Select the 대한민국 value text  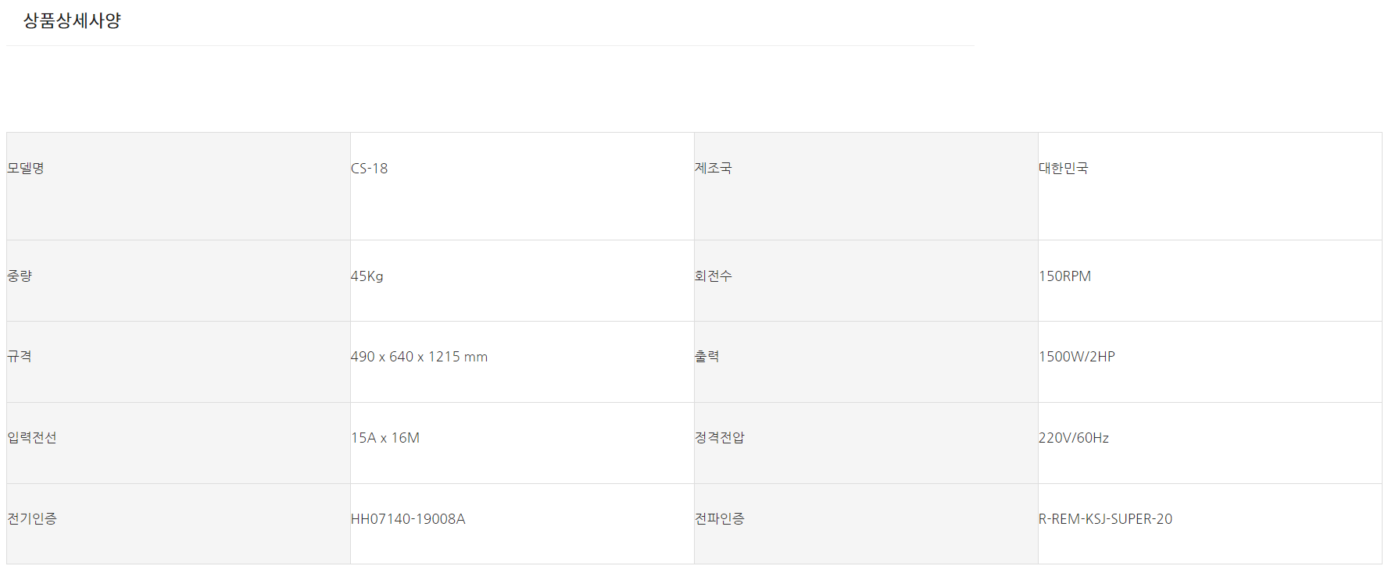(1063, 169)
